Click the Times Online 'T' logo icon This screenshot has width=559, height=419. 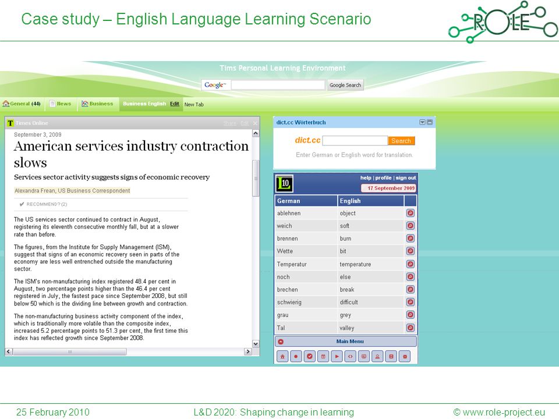(x=10, y=123)
